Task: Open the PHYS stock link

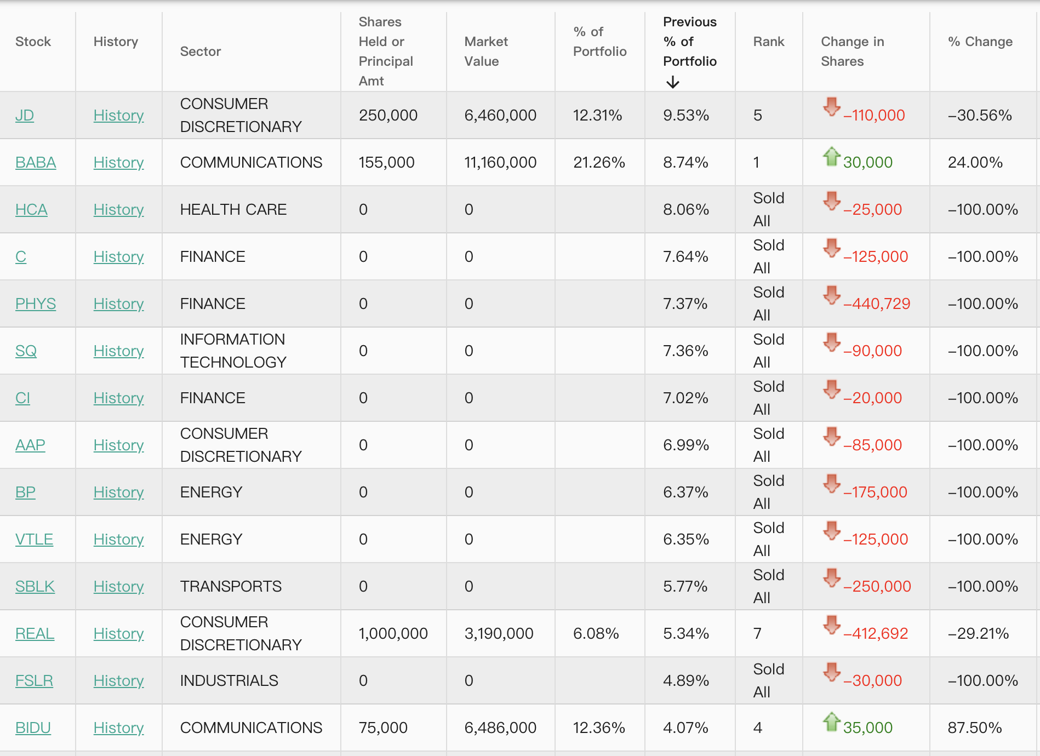Action: click(x=36, y=303)
